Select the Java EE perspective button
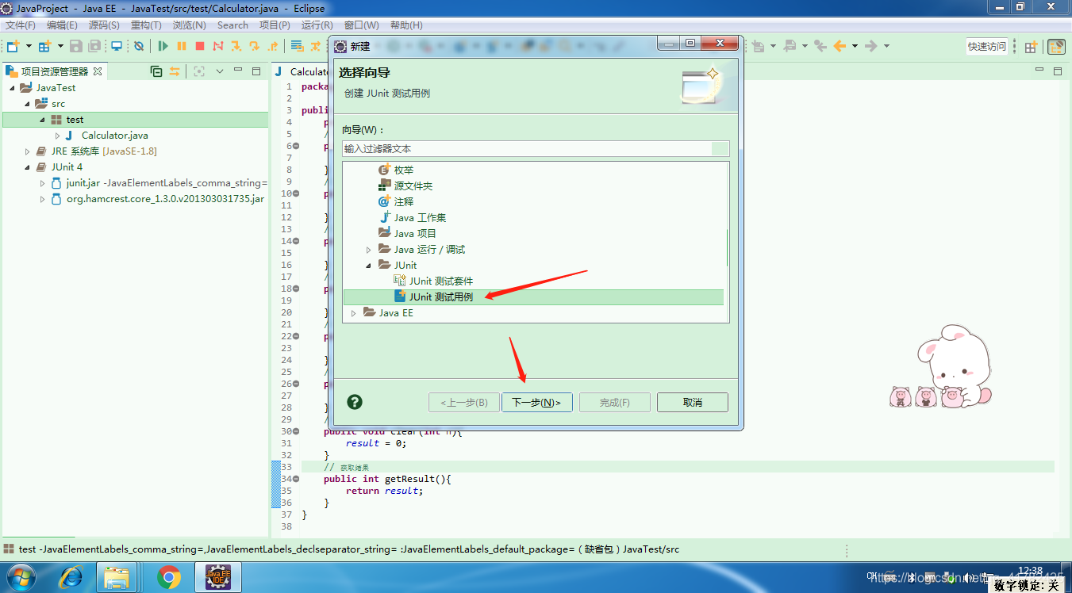 pyautogui.click(x=1056, y=47)
